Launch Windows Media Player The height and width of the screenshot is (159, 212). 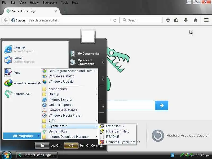pos(70,116)
